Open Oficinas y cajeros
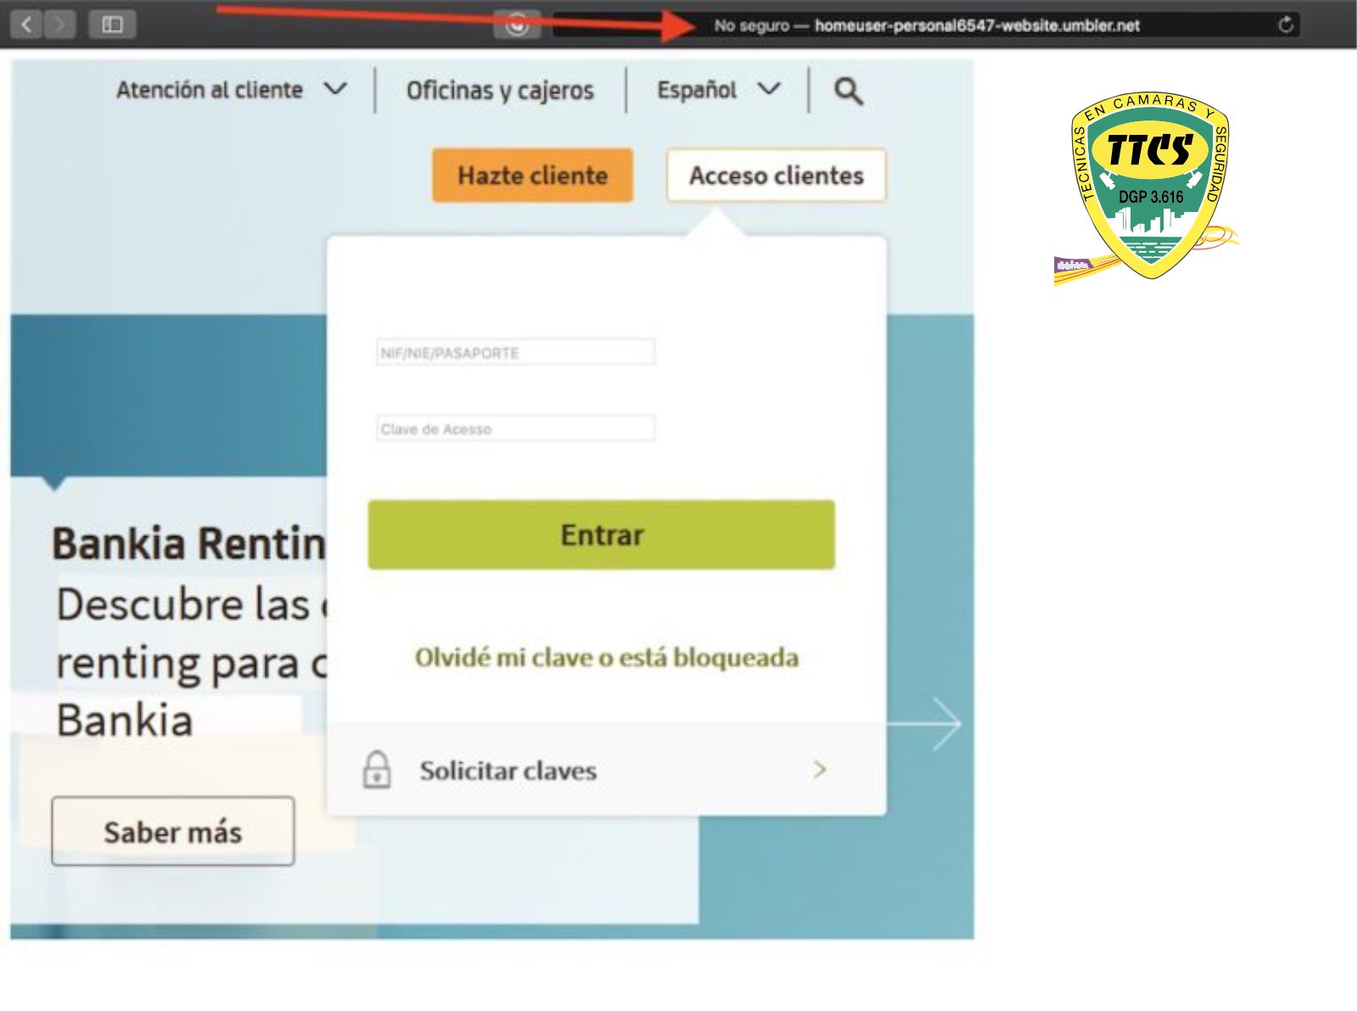This screenshot has width=1357, height=1011. click(x=500, y=91)
